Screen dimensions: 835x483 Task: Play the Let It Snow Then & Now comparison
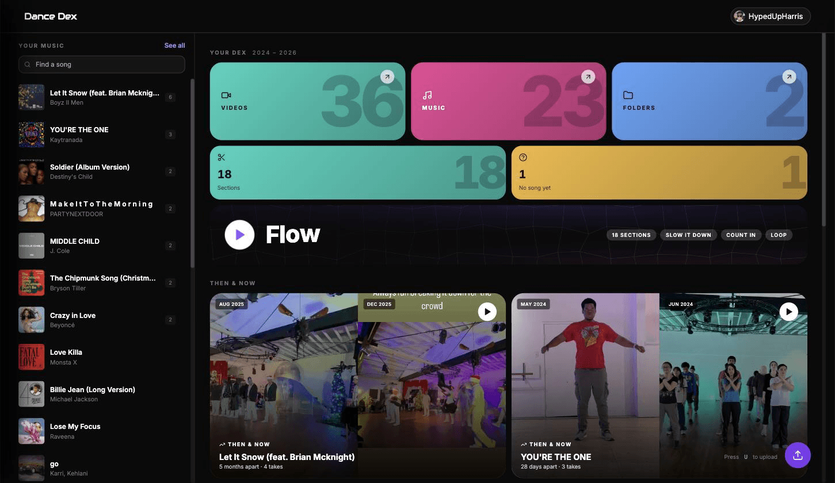pos(487,312)
